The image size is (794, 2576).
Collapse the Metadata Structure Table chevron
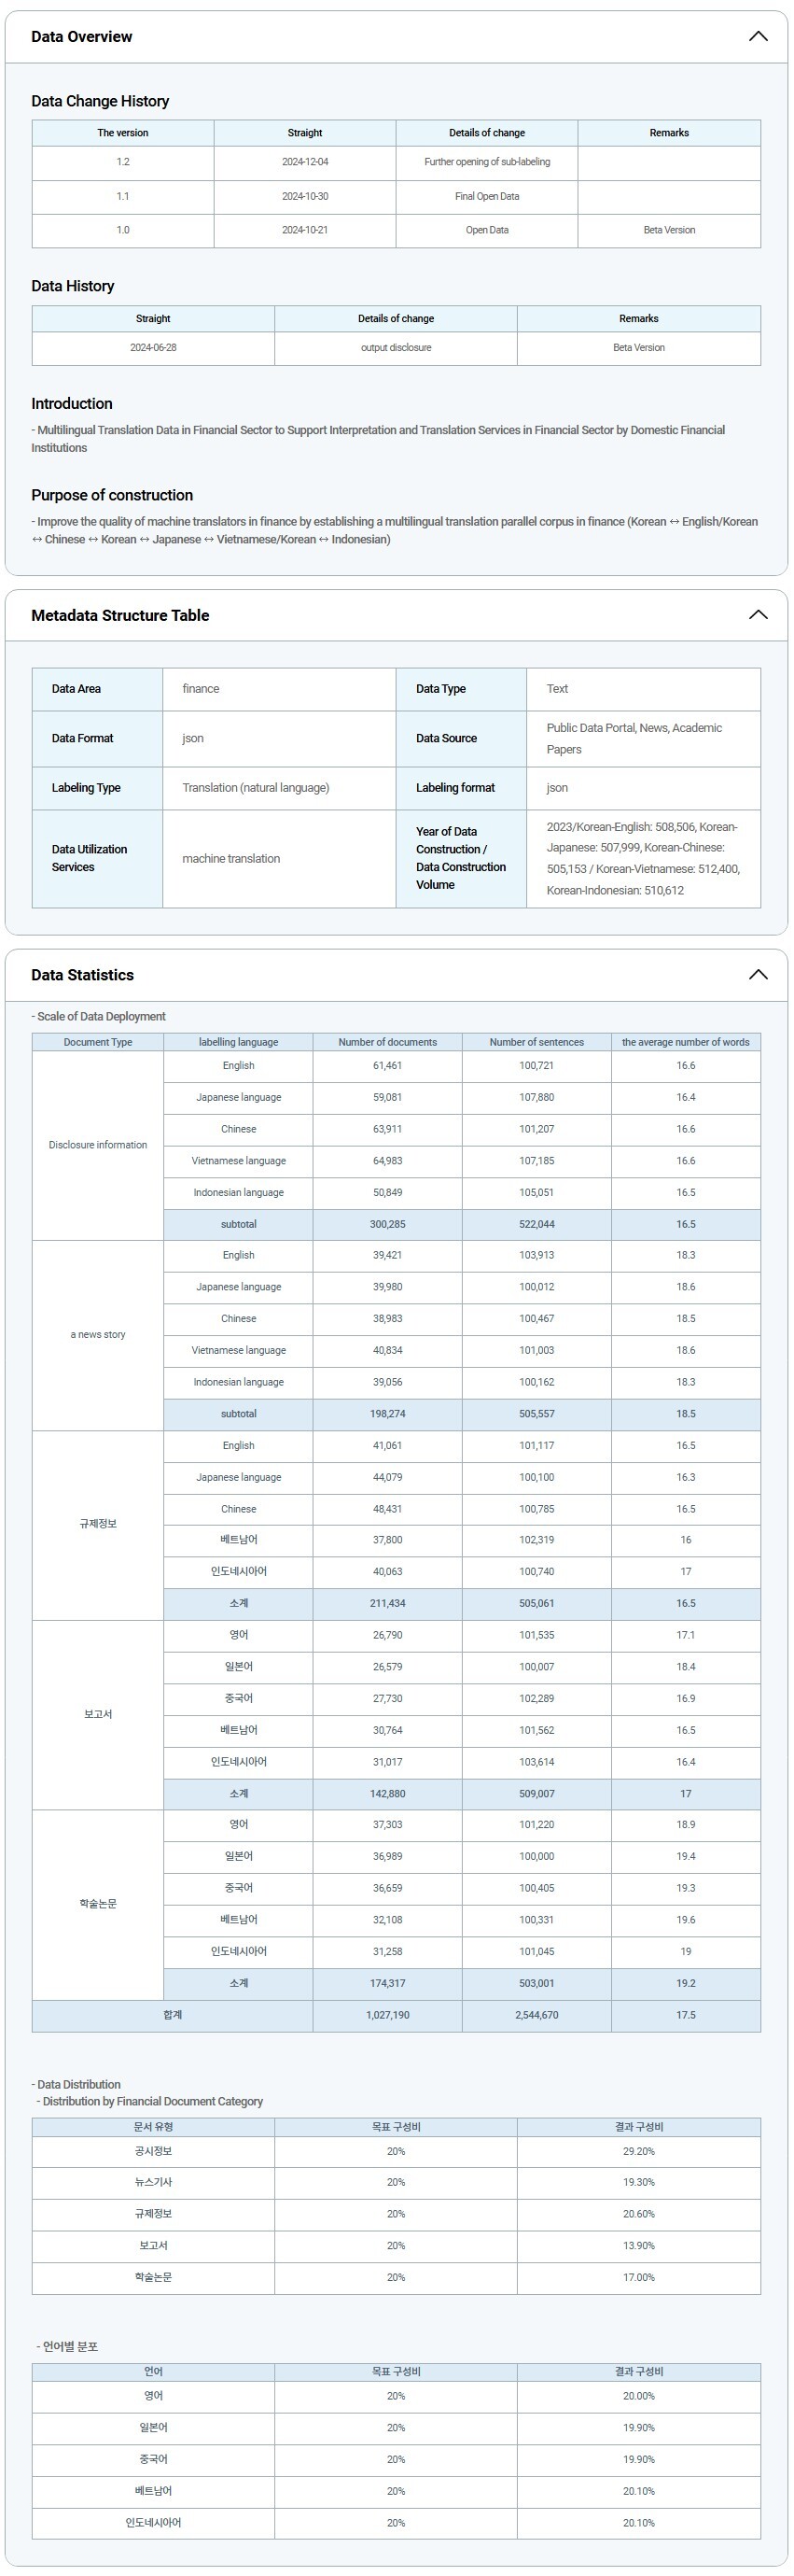click(757, 615)
